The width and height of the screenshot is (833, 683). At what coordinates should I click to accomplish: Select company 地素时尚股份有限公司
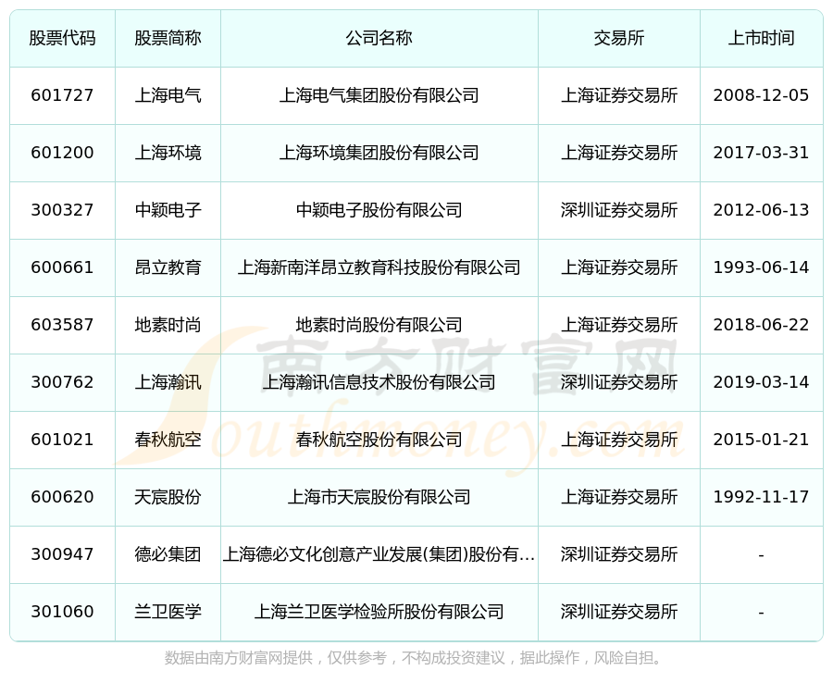[x=379, y=325]
